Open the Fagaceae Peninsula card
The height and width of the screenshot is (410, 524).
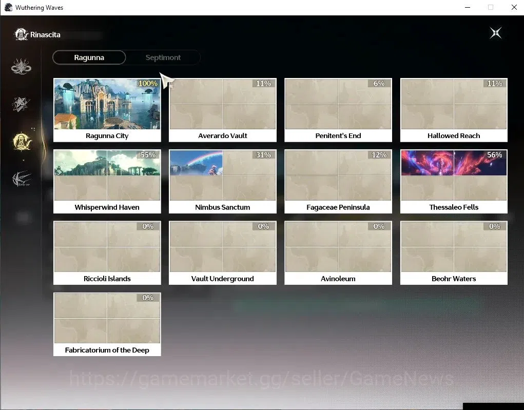pos(338,182)
